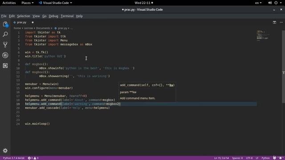
Task: Open the power menu icon in top bar
Action: (276, 3)
